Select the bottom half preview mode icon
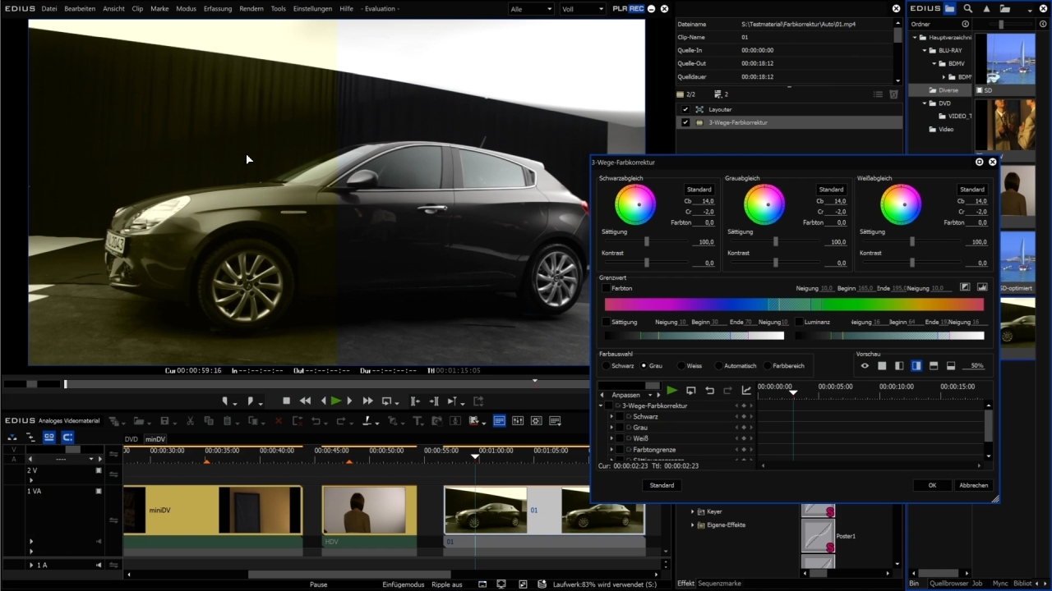This screenshot has height=591, width=1052. click(951, 366)
